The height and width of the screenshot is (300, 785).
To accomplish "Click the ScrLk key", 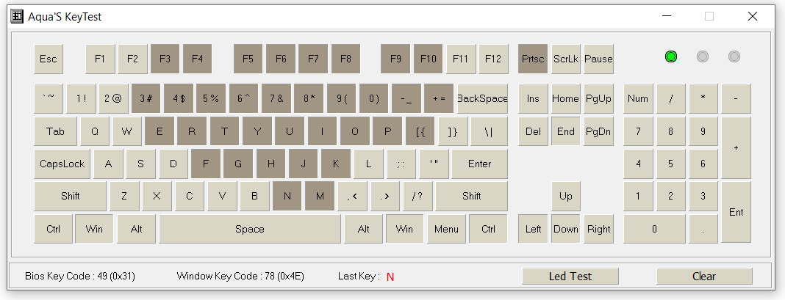I will [566, 59].
